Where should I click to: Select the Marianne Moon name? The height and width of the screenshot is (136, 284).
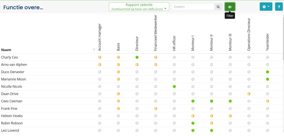tap(13, 79)
